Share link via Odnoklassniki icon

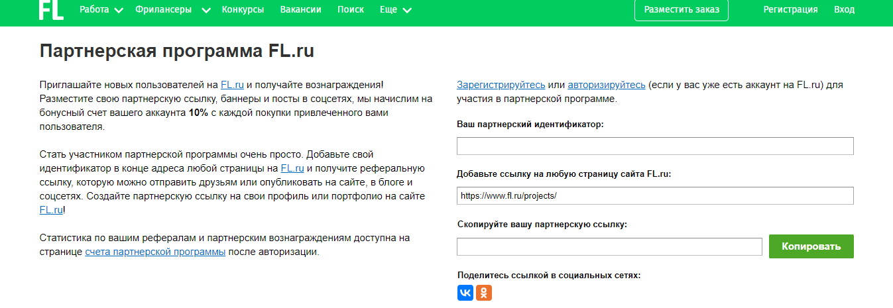(x=485, y=293)
